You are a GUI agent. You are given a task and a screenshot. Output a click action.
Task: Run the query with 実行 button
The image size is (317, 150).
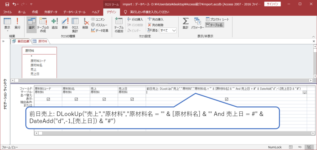click(x=17, y=24)
